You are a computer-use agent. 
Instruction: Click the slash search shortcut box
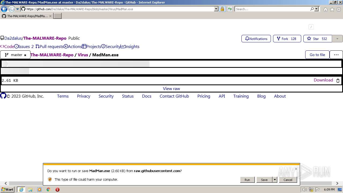click(x=311, y=27)
